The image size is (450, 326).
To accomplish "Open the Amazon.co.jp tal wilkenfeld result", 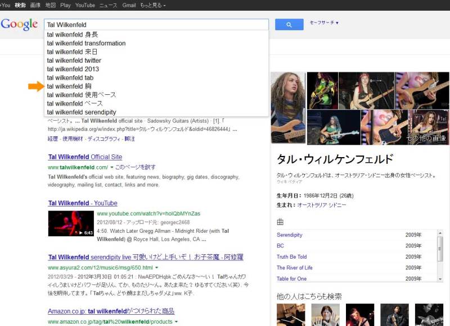I will [111, 311].
